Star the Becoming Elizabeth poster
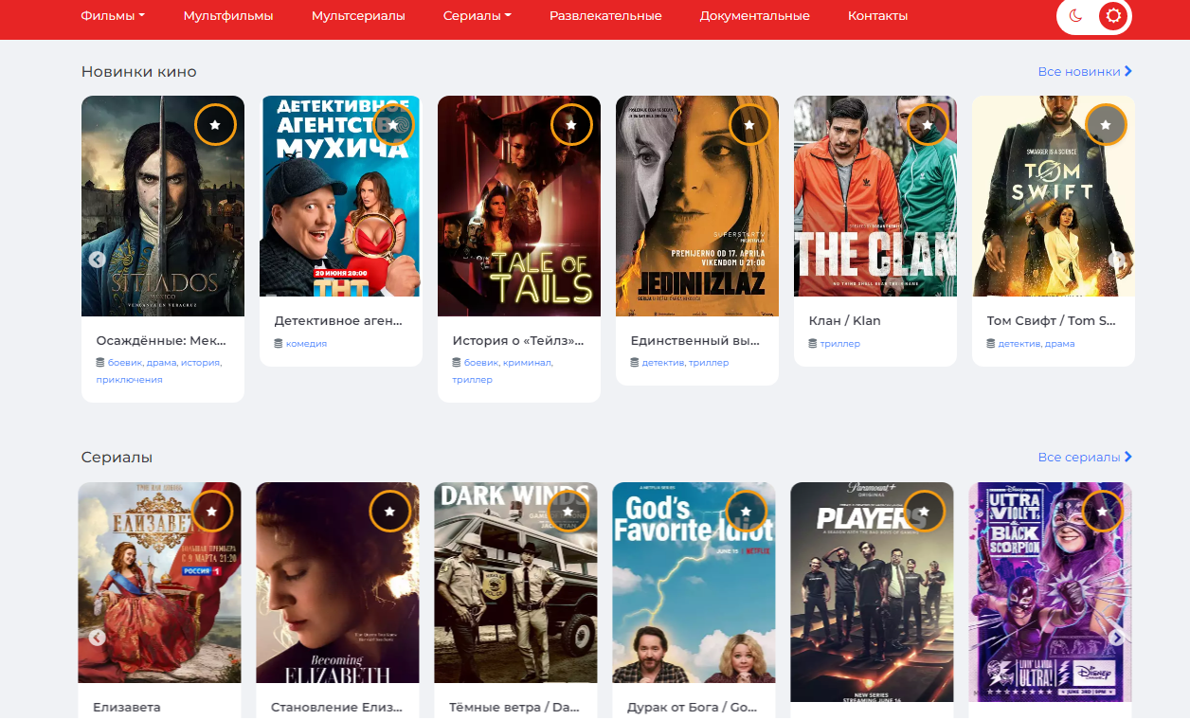The width and height of the screenshot is (1190, 720). pos(389,511)
